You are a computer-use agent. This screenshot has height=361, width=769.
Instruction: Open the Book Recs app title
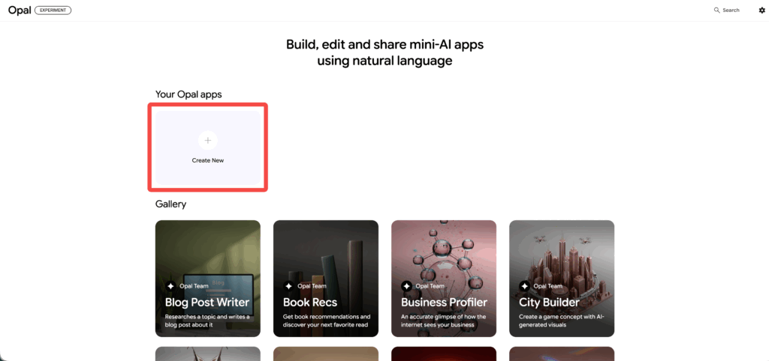[x=309, y=303]
